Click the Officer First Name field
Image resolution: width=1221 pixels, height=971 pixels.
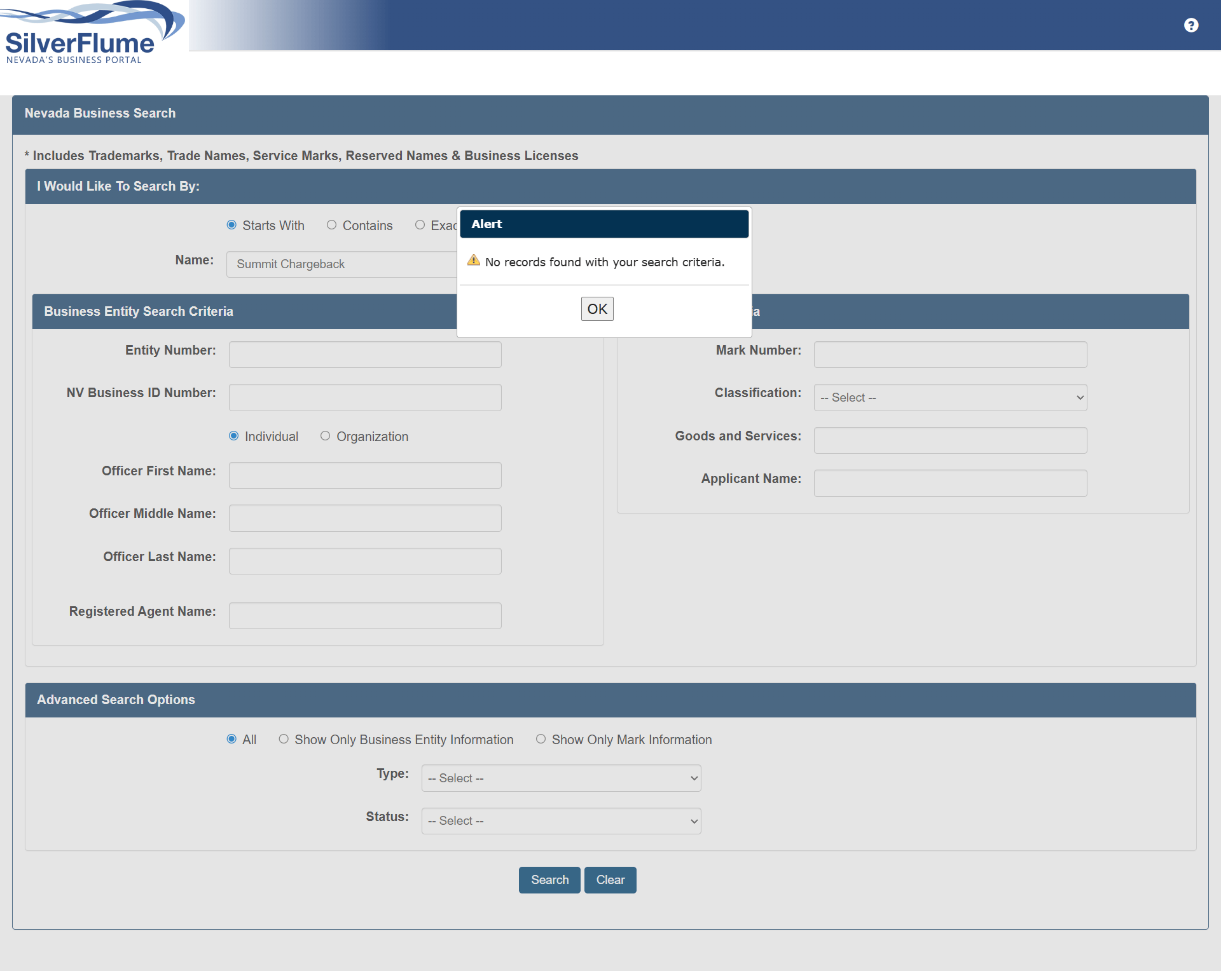point(365,475)
